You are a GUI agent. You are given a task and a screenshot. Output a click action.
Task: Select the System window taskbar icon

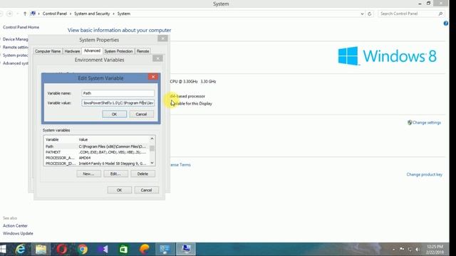tap(186, 249)
